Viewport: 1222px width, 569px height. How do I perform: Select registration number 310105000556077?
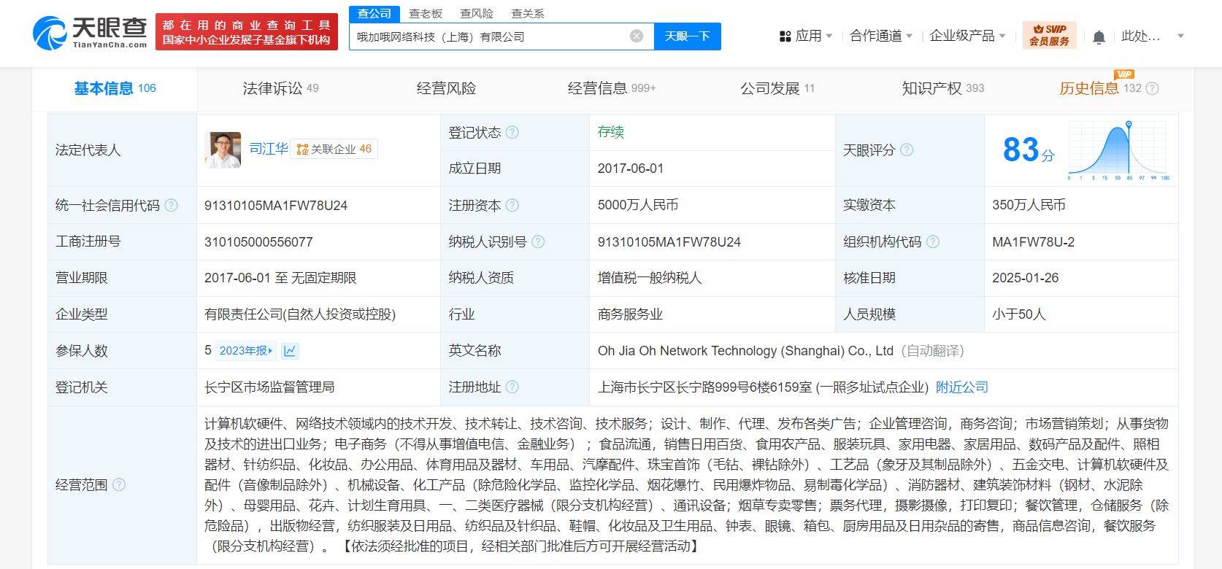point(258,241)
